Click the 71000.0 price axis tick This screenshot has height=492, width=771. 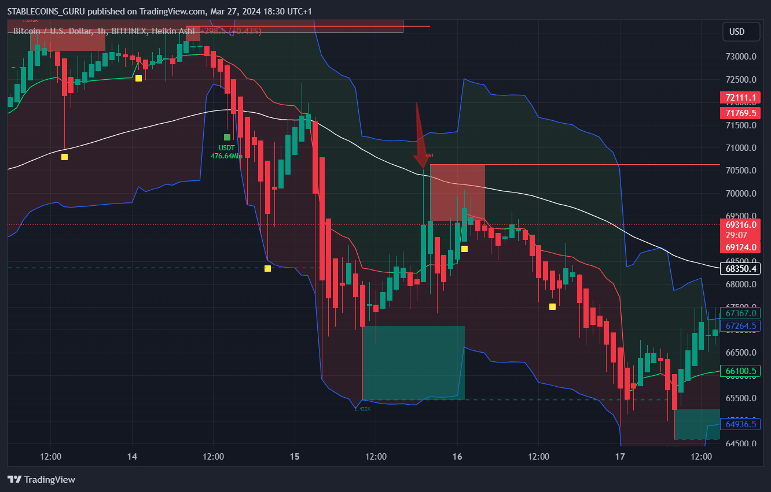click(x=740, y=147)
